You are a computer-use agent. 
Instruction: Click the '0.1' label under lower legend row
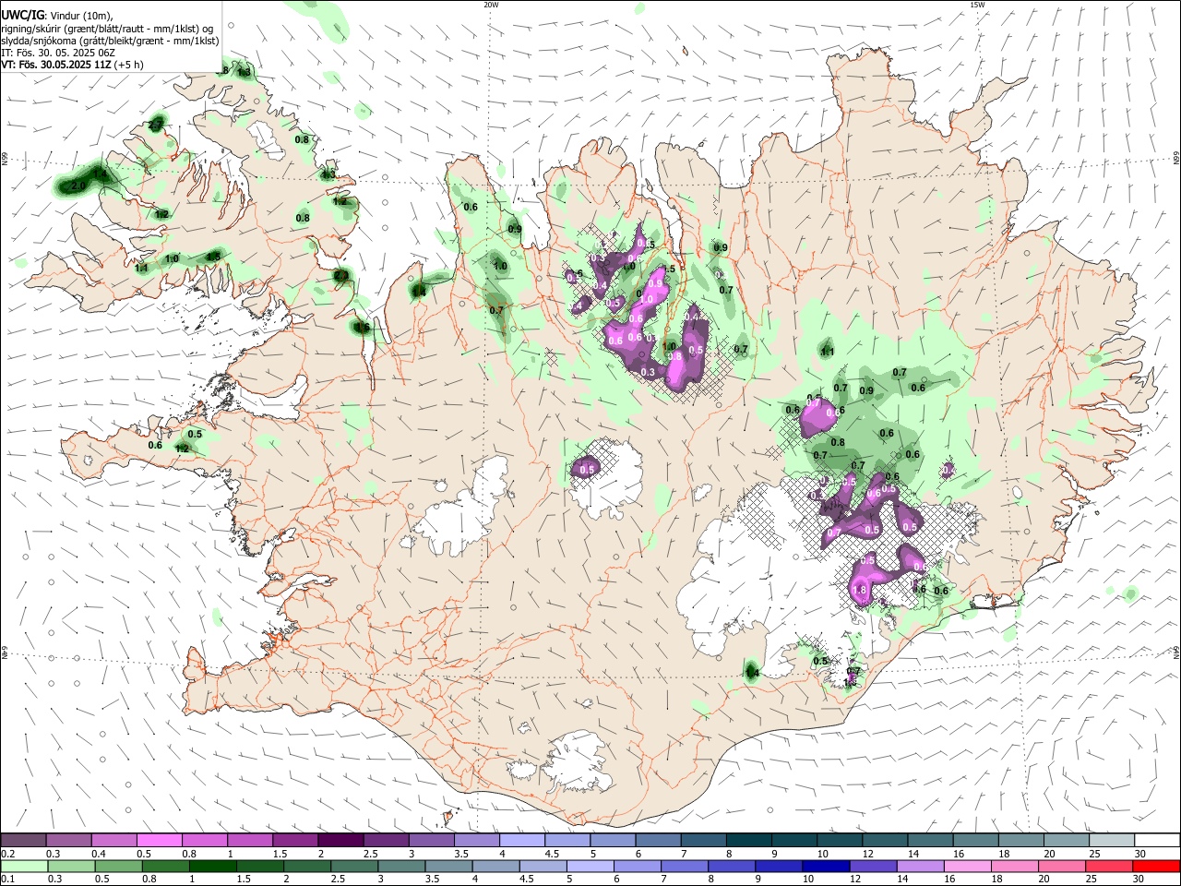(x=8, y=880)
